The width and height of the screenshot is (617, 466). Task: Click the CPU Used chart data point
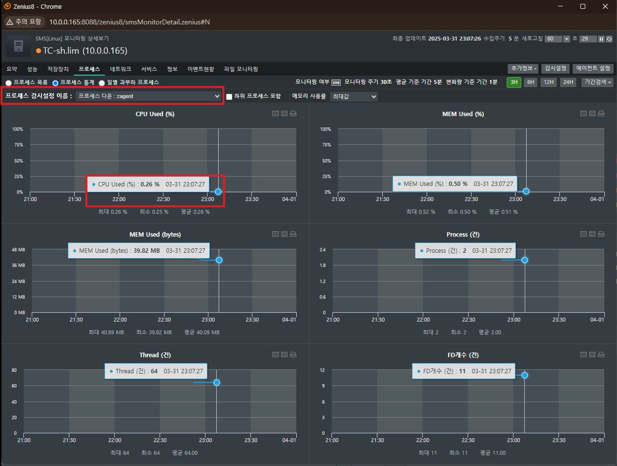tap(218, 192)
